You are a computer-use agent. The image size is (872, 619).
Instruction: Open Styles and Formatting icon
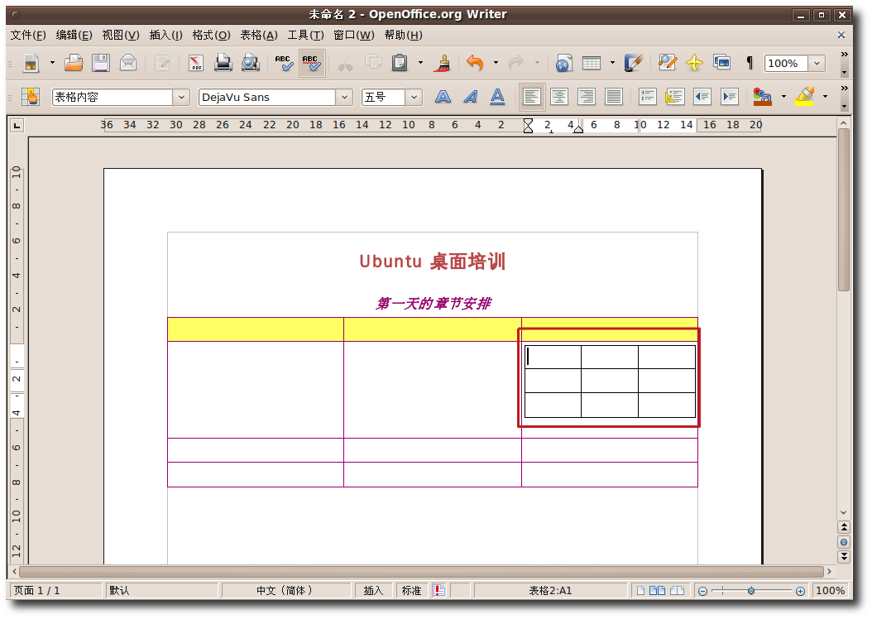pyautogui.click(x=31, y=97)
